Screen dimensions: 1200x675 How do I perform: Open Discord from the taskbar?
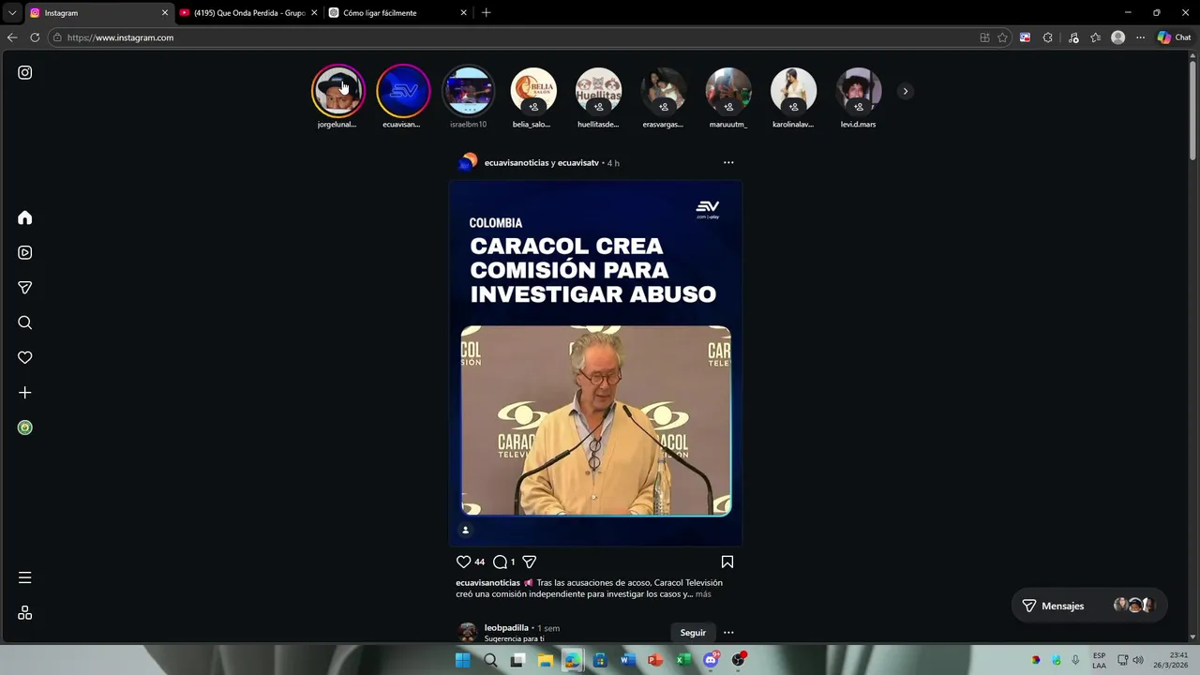(x=712, y=660)
